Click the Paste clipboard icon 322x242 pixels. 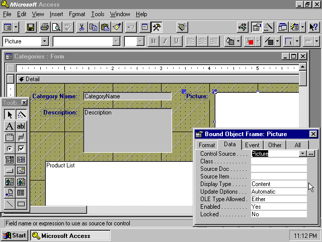[x=105, y=27]
